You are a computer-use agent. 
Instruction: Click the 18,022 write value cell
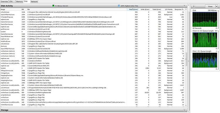[x=147, y=92]
